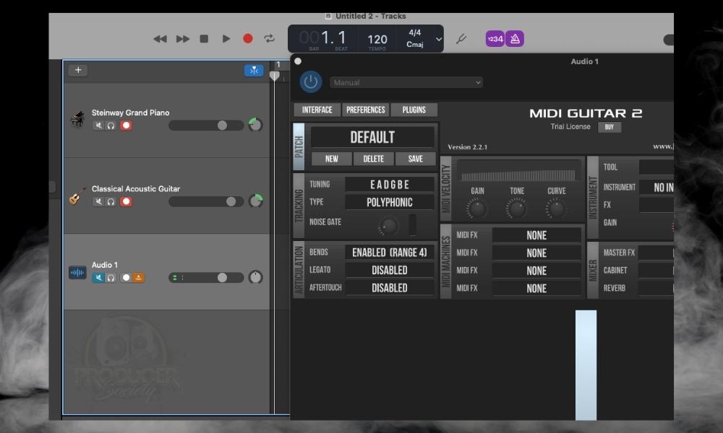Select the Classical Acoustic Guitar track icon

tap(77, 196)
